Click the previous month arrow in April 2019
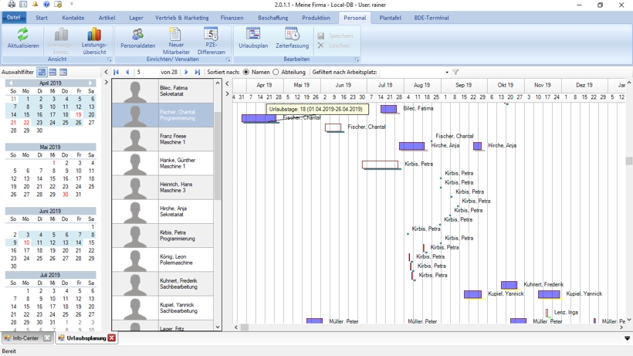Screen dimensions: 633x356 point(10,83)
